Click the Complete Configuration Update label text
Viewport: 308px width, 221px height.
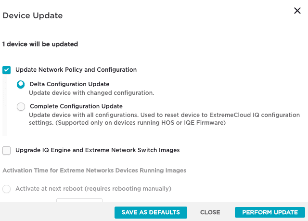coord(76,106)
